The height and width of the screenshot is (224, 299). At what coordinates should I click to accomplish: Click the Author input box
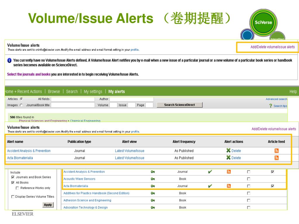click(132, 99)
